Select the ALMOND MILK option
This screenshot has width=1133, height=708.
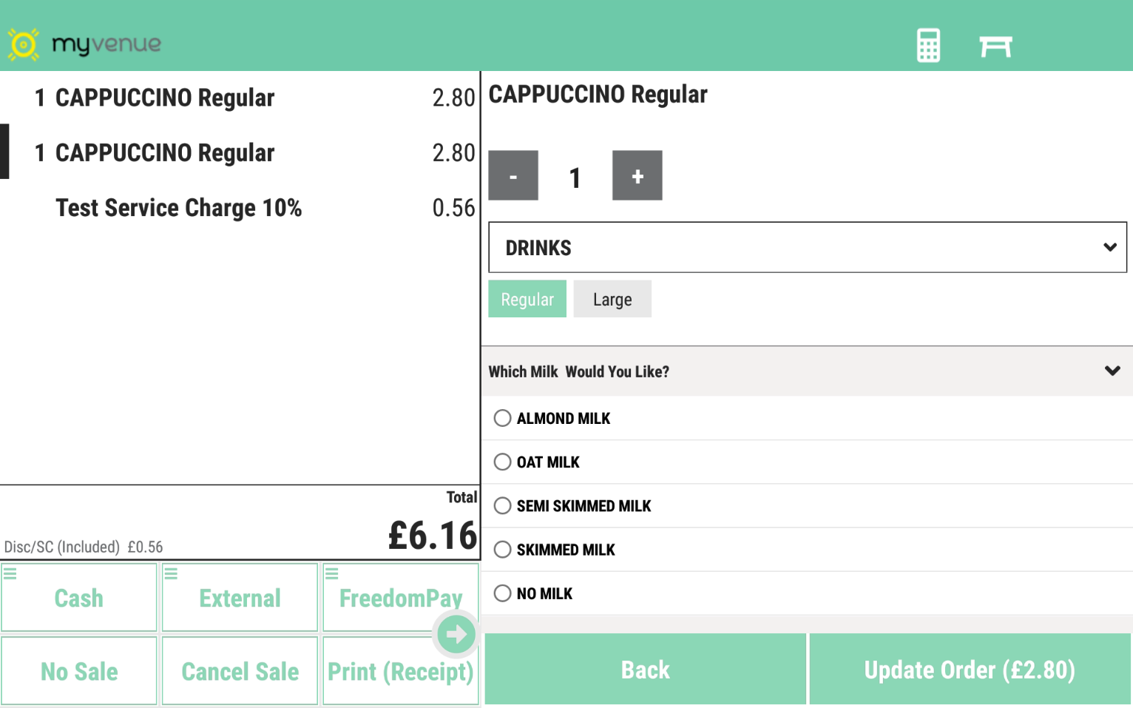503,418
